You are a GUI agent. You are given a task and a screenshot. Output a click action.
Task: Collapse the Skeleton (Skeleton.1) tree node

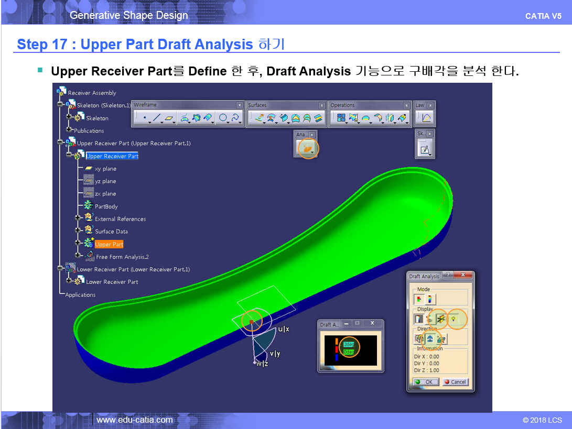(x=60, y=105)
